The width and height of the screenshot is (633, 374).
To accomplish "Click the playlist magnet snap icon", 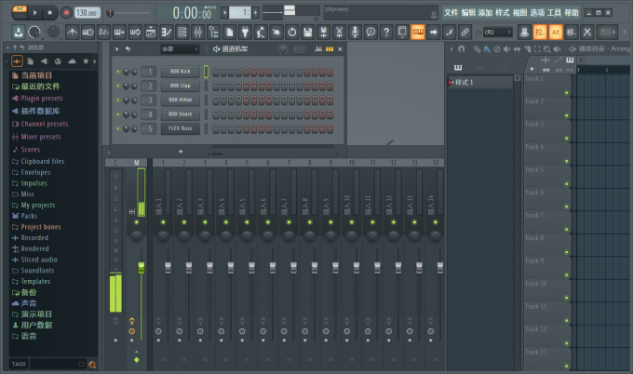I will (461, 48).
